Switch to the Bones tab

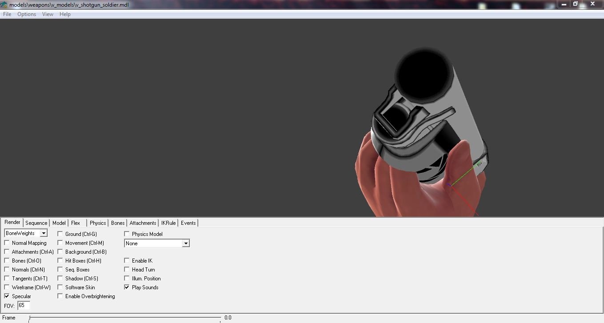coord(118,223)
